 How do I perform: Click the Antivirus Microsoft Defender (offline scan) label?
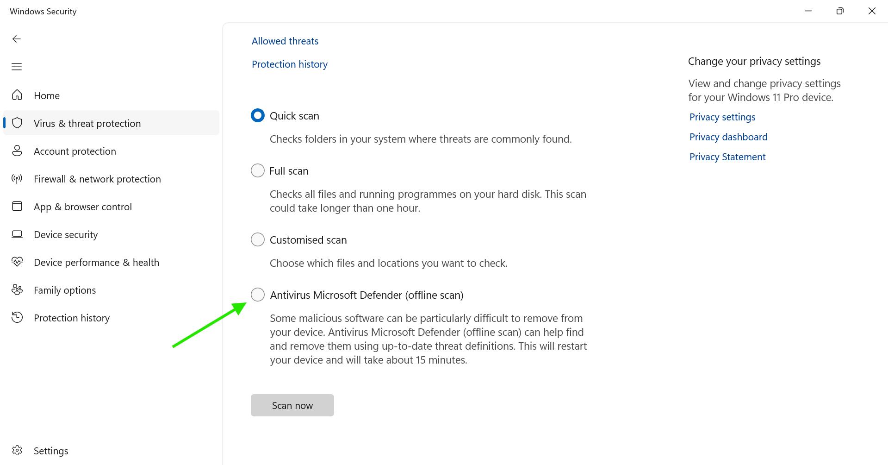point(366,295)
